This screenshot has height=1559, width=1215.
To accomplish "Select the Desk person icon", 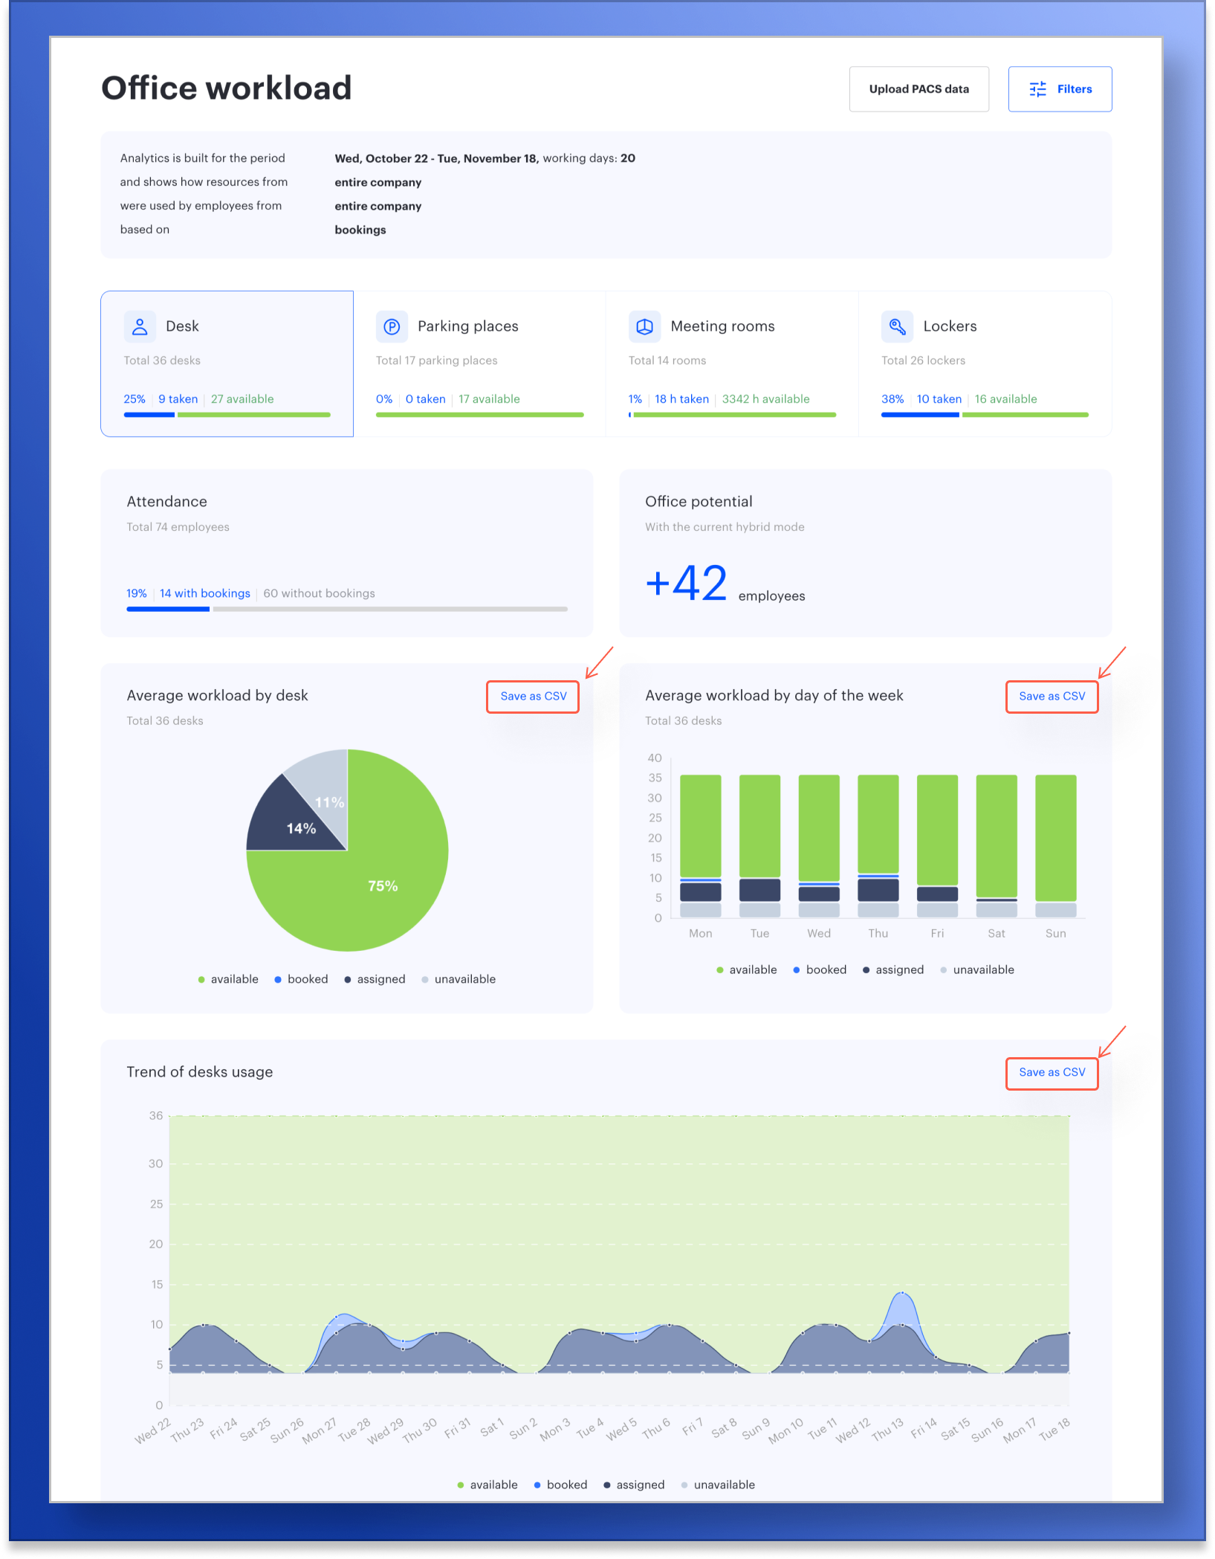I will [x=139, y=326].
